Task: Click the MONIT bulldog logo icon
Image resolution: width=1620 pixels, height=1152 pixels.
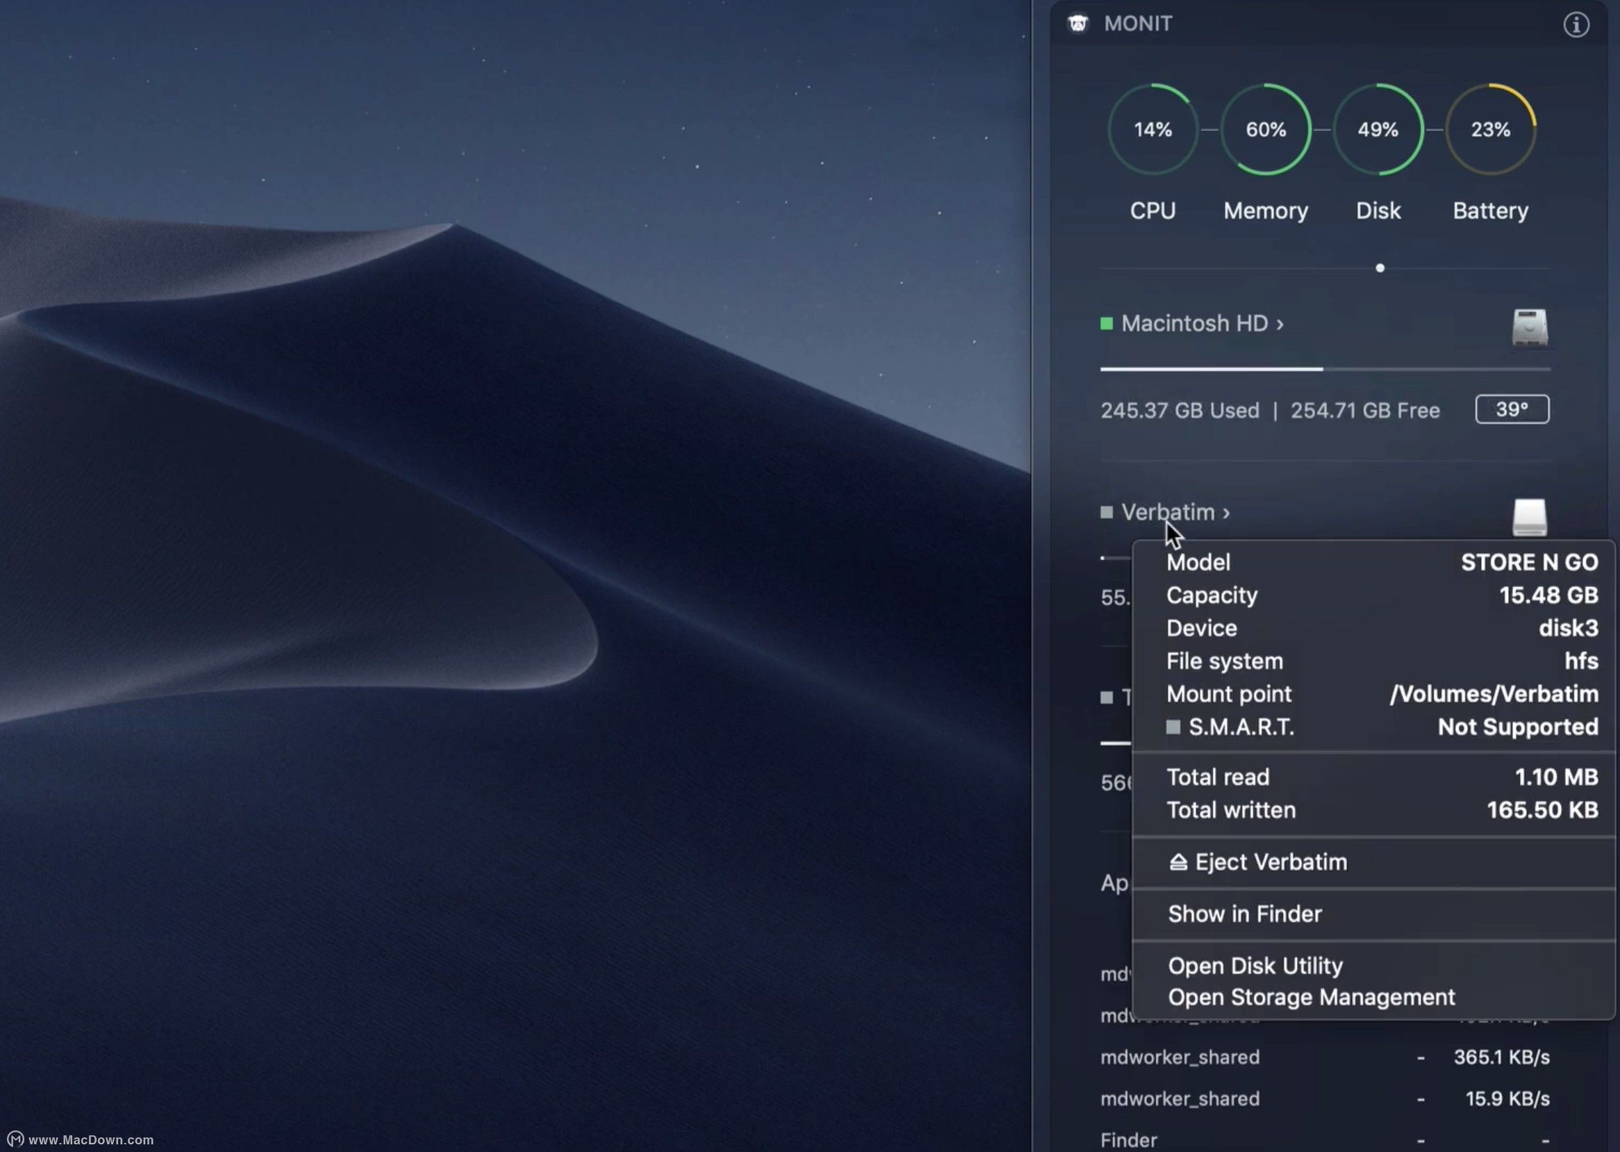Action: pyautogui.click(x=1078, y=24)
